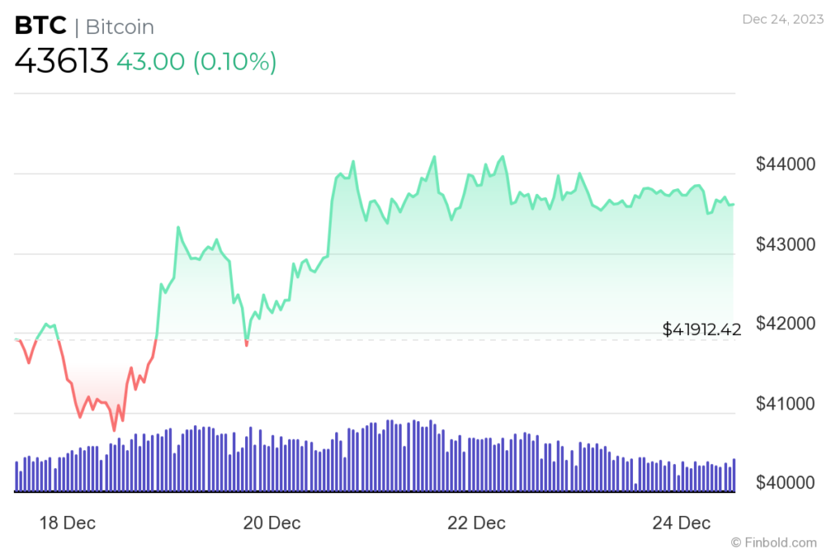Viewport: 831px width, 554px height.
Task: Select the 20 Dec tab label
Action: click(x=273, y=523)
